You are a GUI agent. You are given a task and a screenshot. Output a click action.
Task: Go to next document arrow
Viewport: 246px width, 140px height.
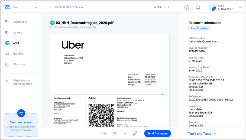(169, 7)
